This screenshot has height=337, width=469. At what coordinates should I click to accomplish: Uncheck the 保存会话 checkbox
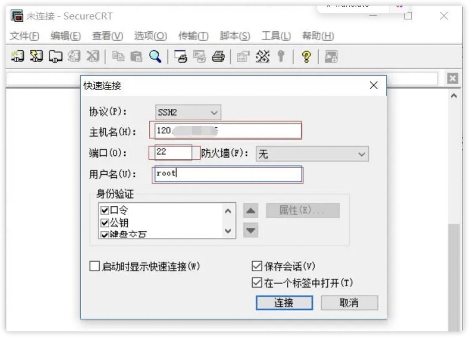[x=257, y=266]
